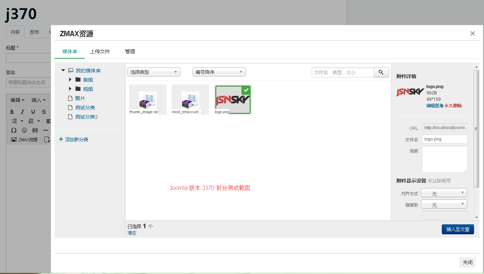The image size is (484, 274).
Task: Click the 关闭 button
Action: [x=467, y=262]
